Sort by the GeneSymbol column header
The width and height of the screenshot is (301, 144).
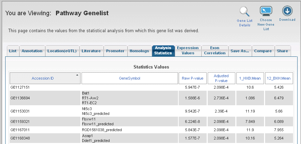tap(130, 78)
